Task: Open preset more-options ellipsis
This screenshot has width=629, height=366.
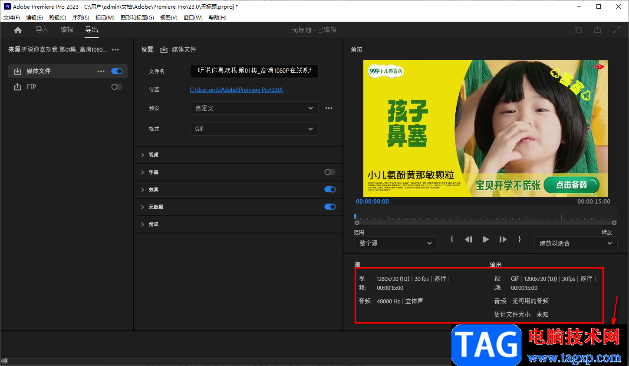Action: pos(329,108)
